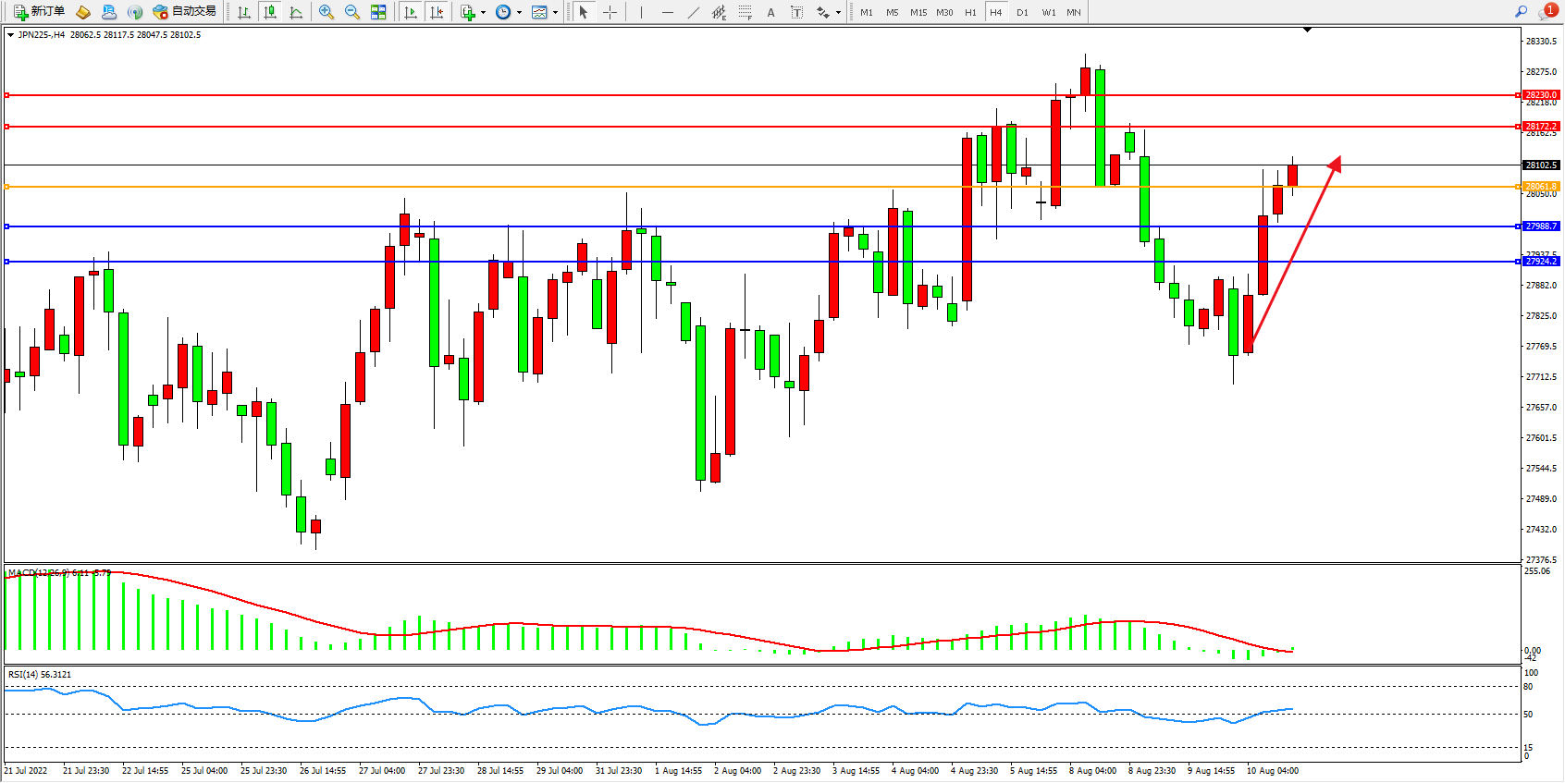Click the 自动交易 auto trading button
This screenshot has height=783, width=1565.
[185, 12]
